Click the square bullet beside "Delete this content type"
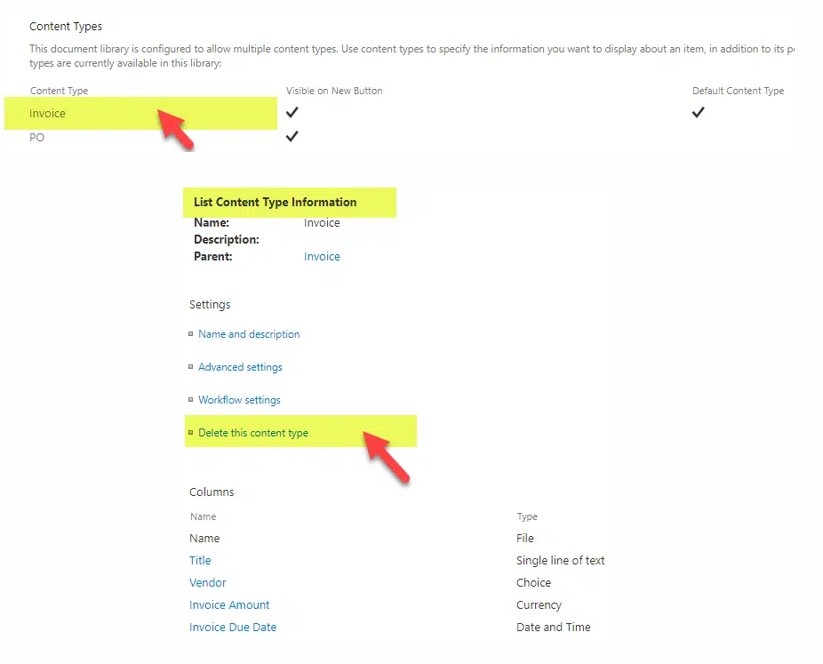This screenshot has height=664, width=823. [191, 431]
